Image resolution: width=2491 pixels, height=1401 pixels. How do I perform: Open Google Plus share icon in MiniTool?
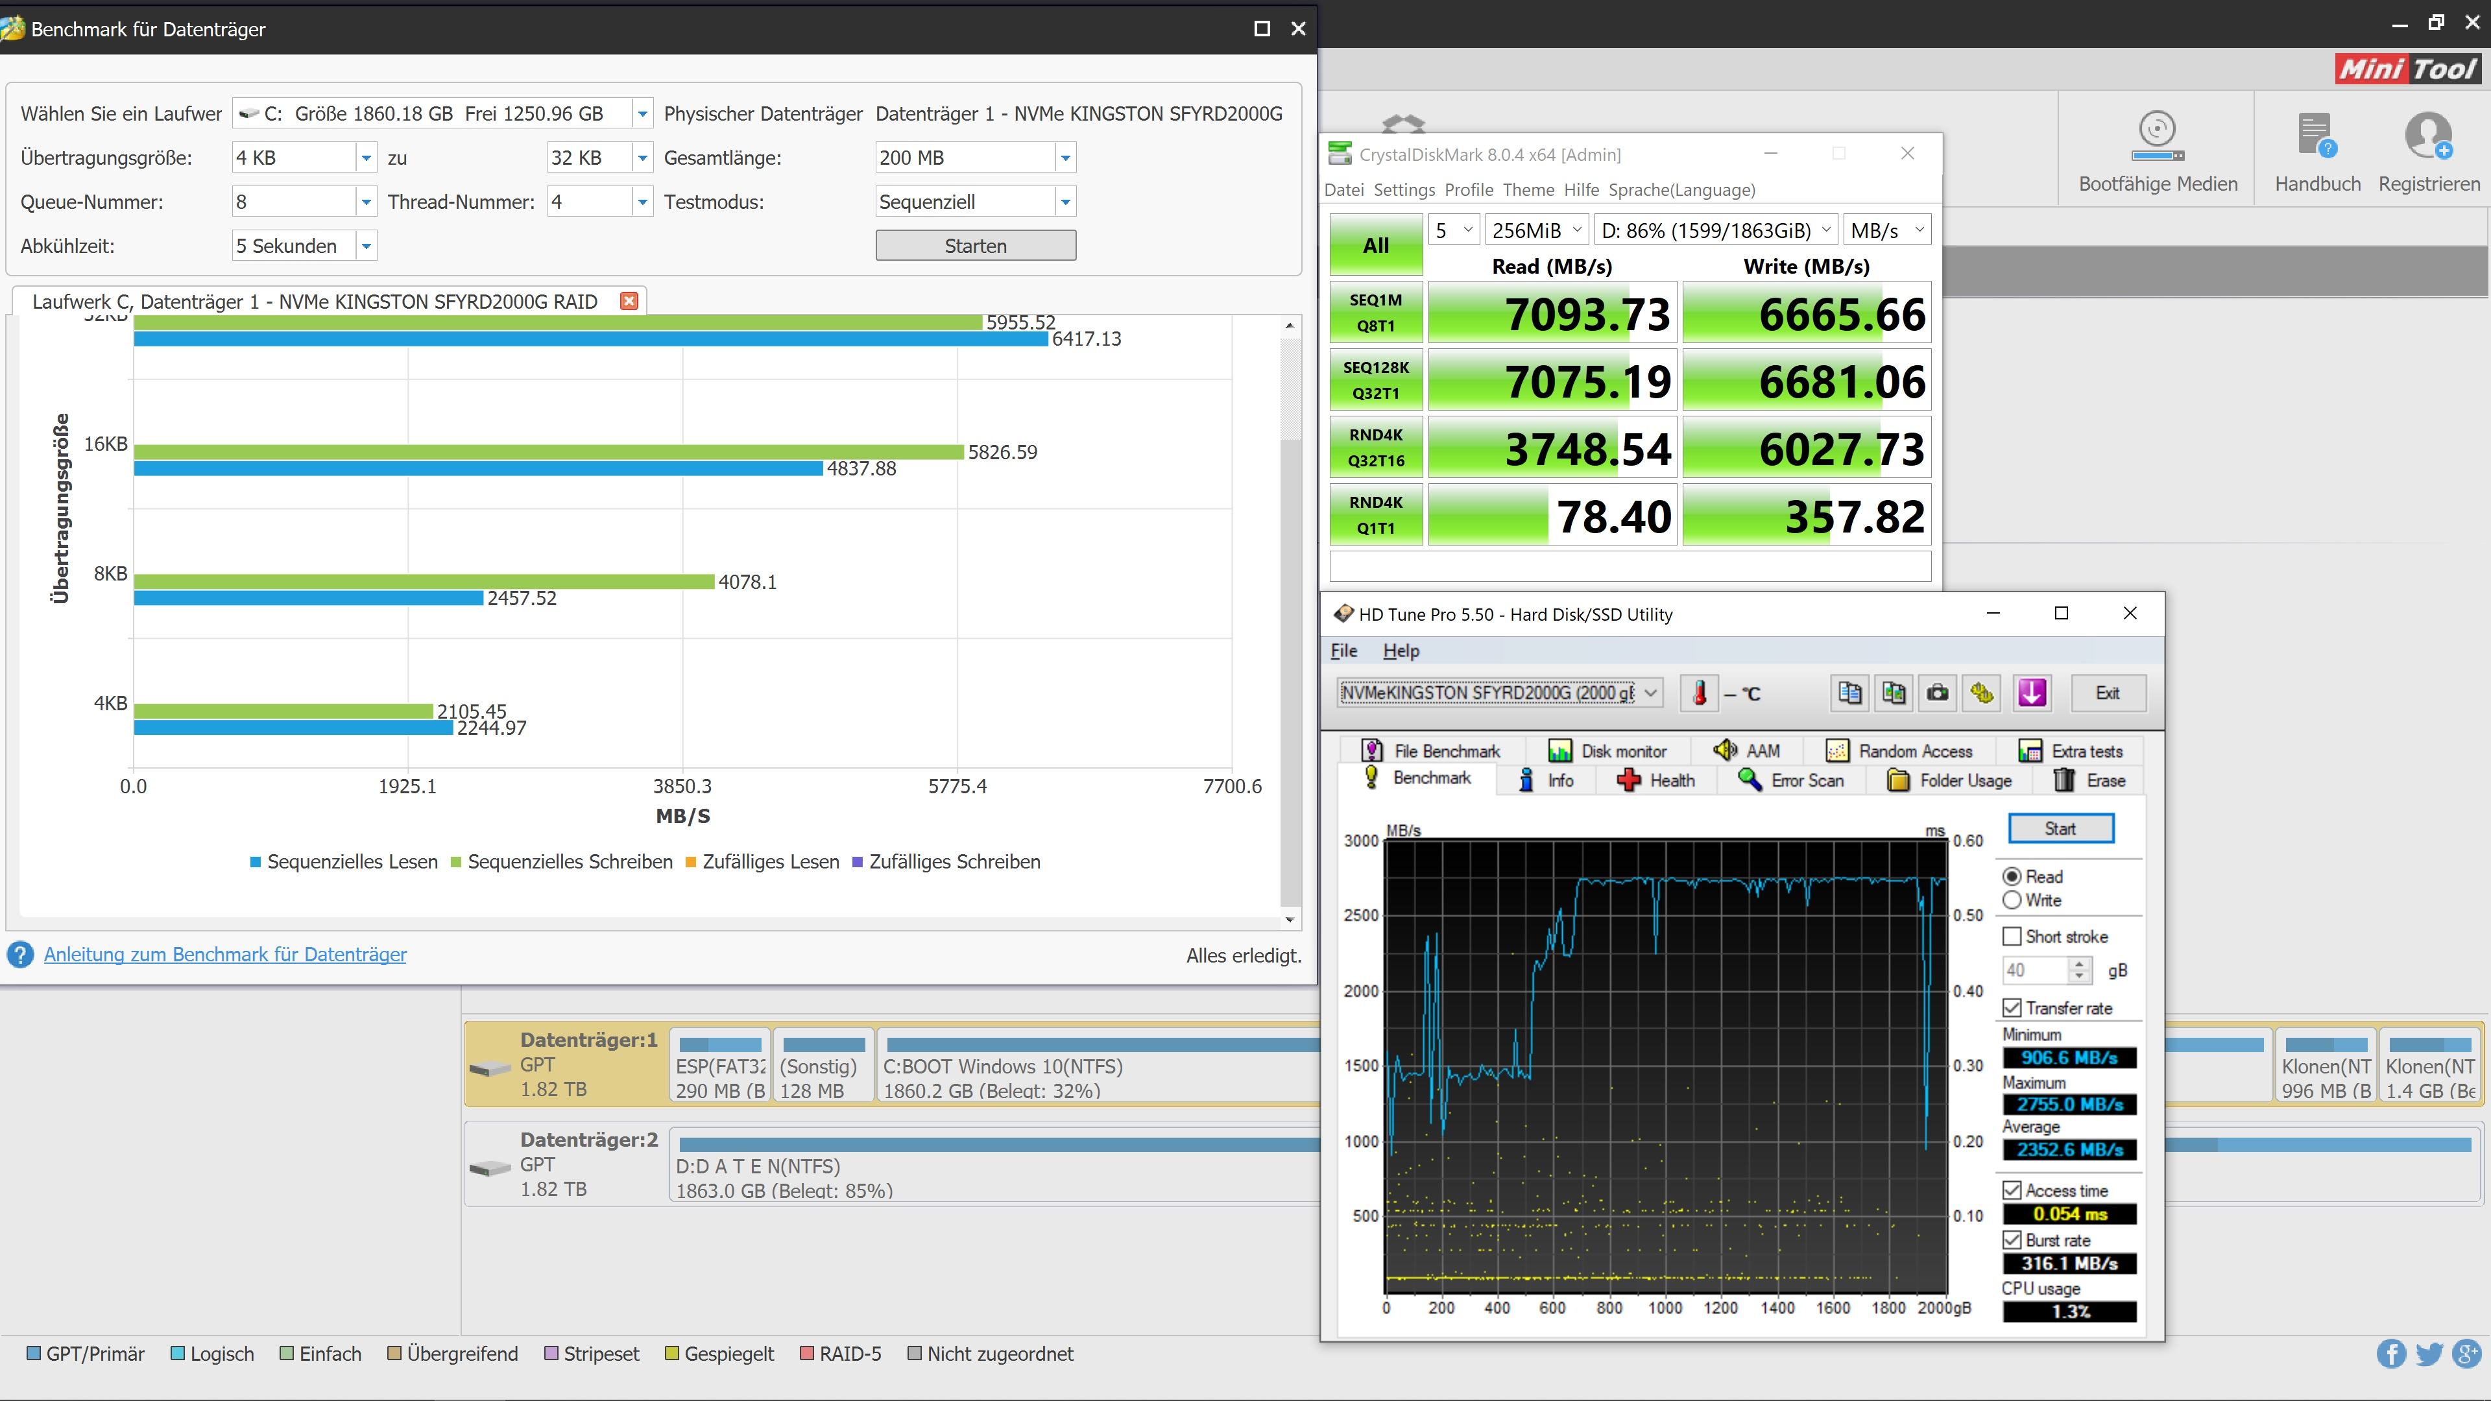(2467, 1354)
